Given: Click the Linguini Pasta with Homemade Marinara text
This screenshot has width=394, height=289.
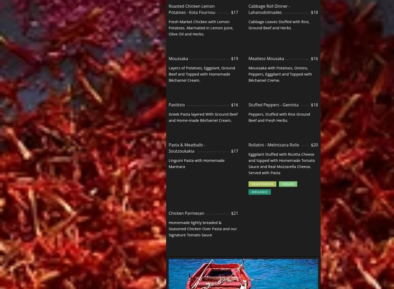Looking at the screenshot, I should pyautogui.click(x=196, y=163).
